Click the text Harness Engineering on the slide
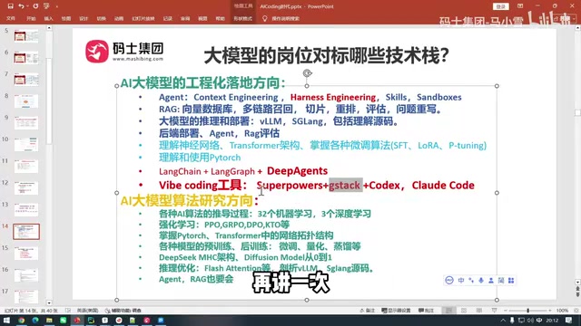The image size is (581, 326). click(333, 97)
